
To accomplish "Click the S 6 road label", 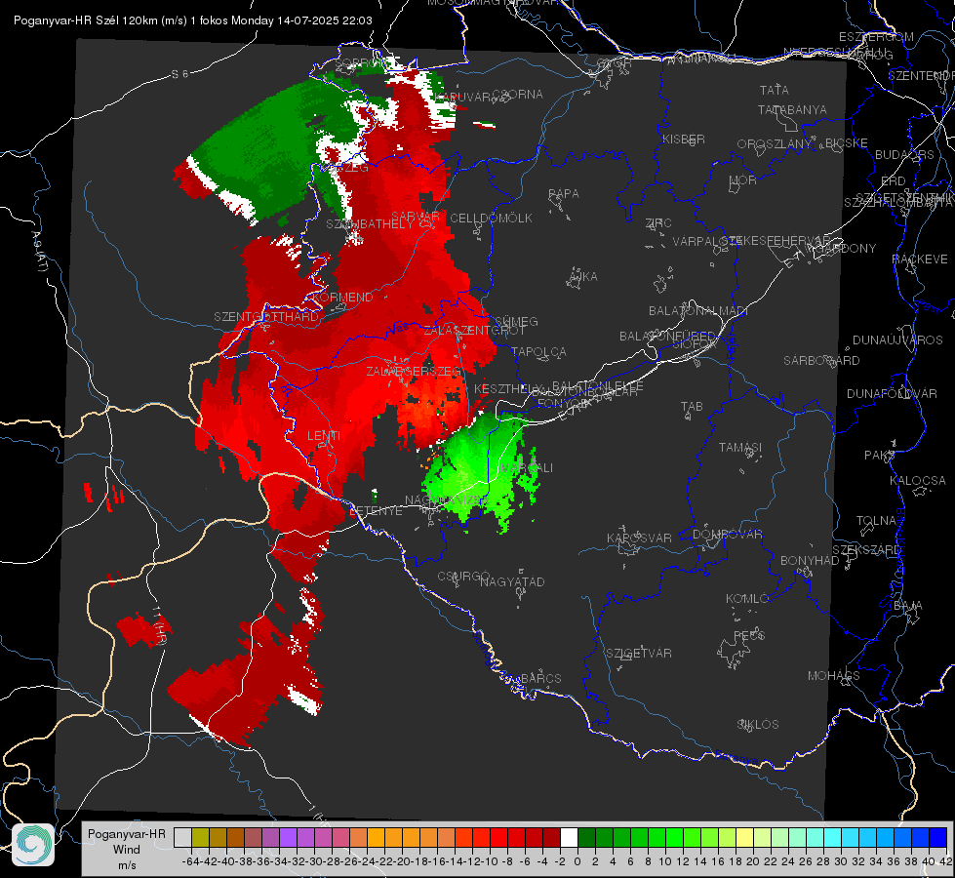I will pos(179,74).
